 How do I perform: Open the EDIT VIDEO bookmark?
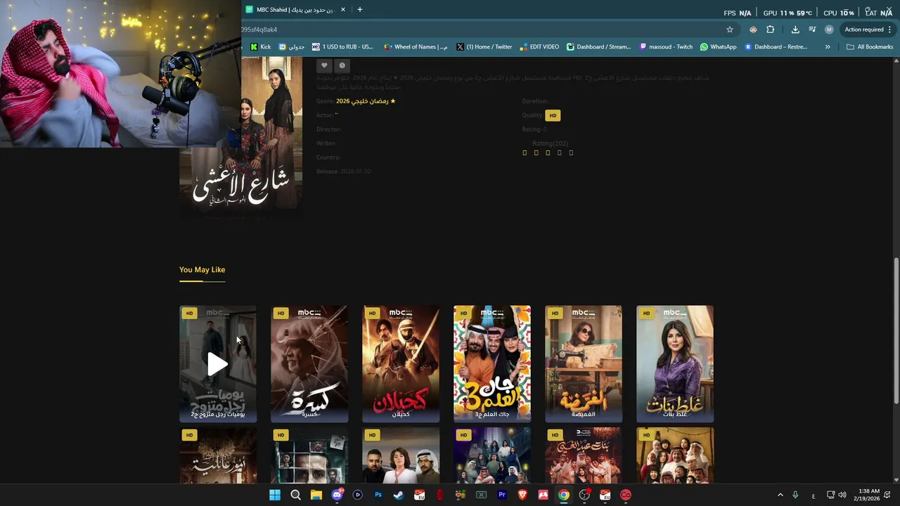pyautogui.click(x=539, y=47)
